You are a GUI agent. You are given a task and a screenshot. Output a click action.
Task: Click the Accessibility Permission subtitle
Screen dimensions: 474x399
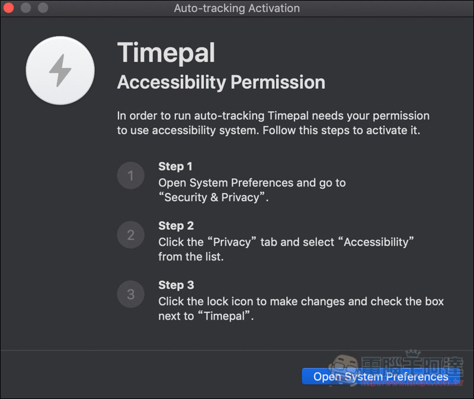(x=221, y=82)
